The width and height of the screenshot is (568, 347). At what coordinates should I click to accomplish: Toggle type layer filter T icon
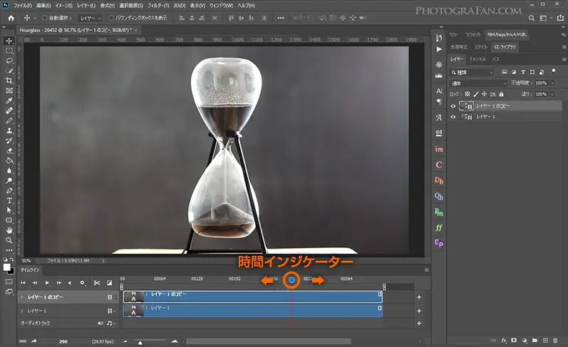(x=522, y=72)
